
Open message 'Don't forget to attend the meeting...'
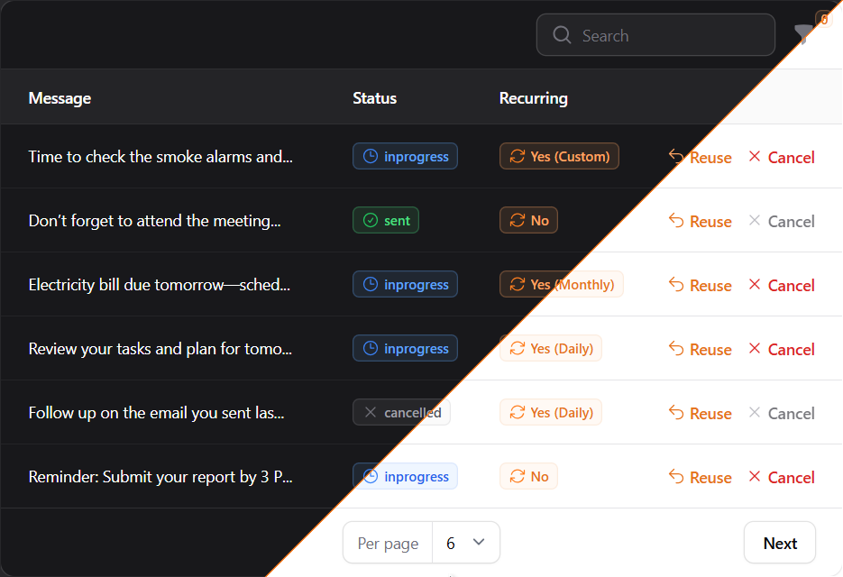(x=155, y=221)
